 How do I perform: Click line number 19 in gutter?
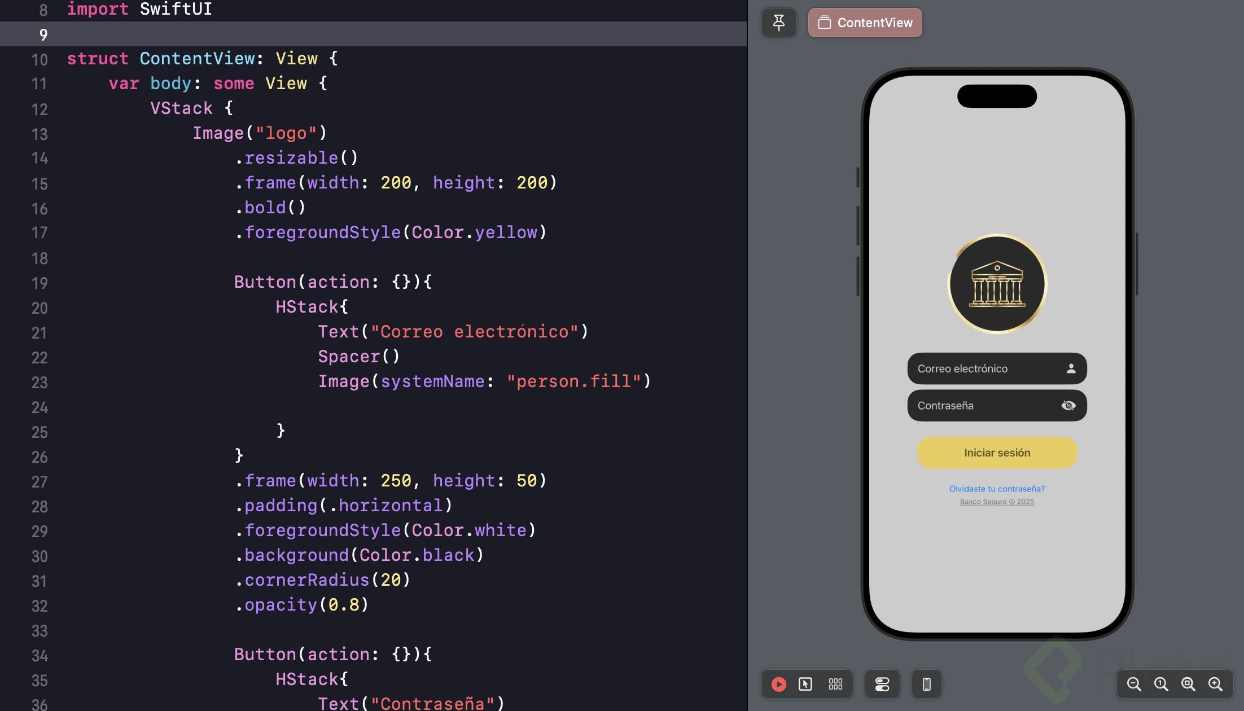(x=40, y=283)
